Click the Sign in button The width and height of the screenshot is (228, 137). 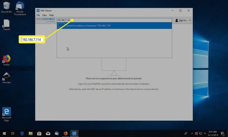tap(183, 20)
